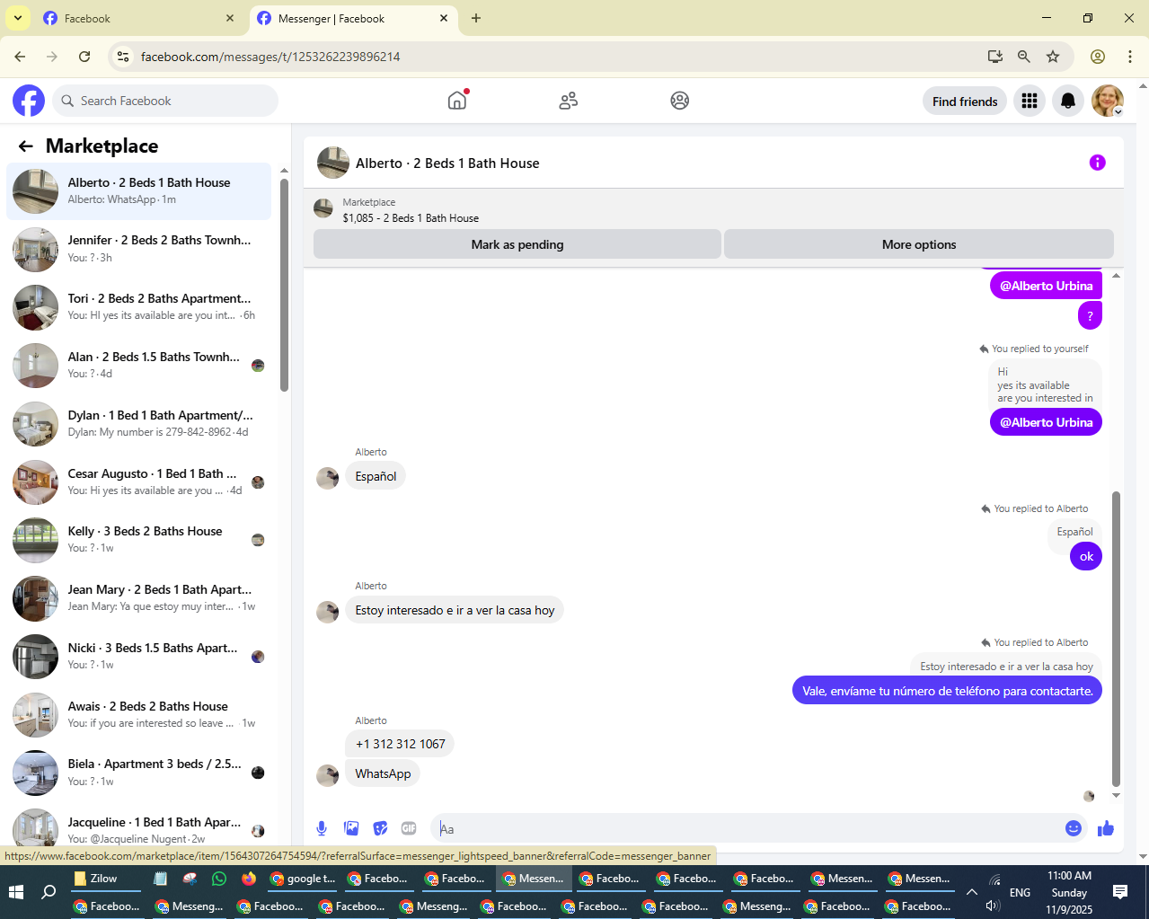This screenshot has height=919, width=1149.
Task: Open Chrome profile icon
Action: click(1097, 57)
